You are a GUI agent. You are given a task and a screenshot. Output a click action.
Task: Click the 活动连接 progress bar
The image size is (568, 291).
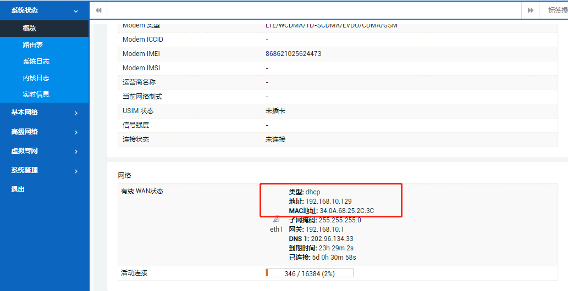pos(309,273)
